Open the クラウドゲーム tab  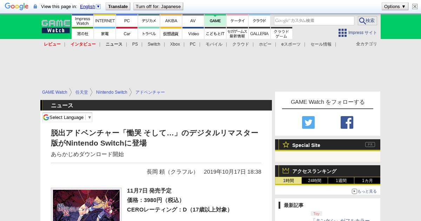point(281,33)
